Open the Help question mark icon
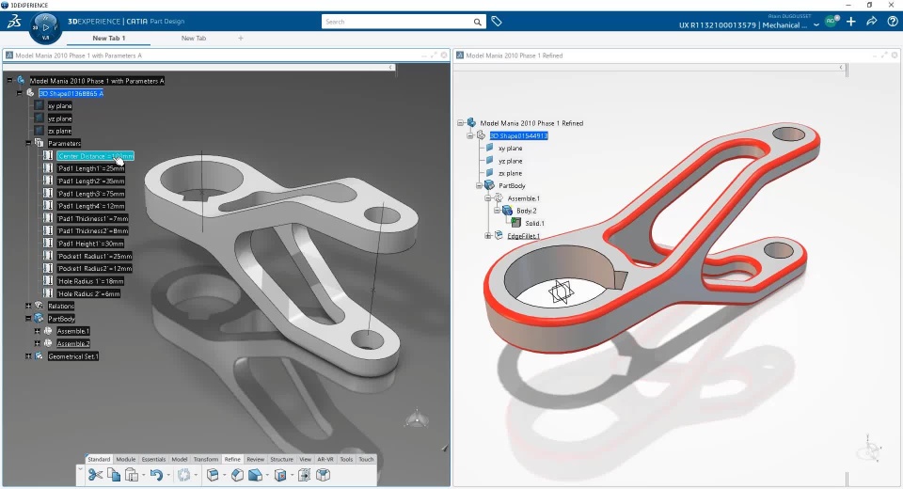 pyautogui.click(x=893, y=22)
